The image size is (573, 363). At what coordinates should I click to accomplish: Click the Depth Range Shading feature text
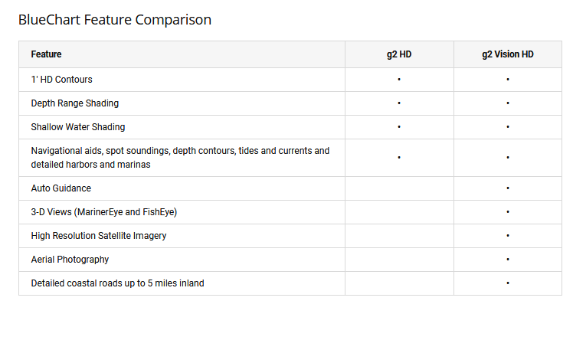point(75,103)
